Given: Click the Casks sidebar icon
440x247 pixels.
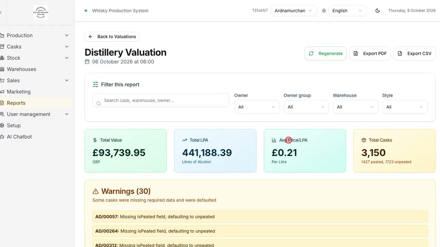Looking at the screenshot, I should (x=2, y=47).
